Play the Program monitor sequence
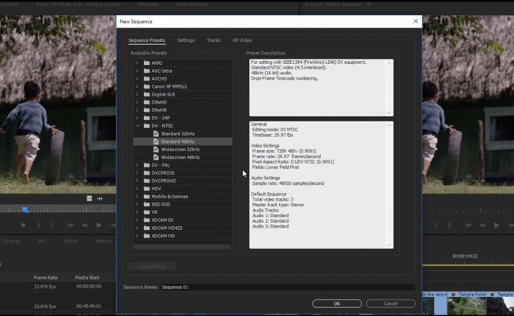This screenshot has width=514, height=316. pyautogui.click(x=497, y=225)
